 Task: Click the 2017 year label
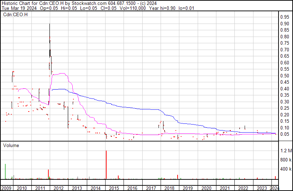tap(151, 188)
